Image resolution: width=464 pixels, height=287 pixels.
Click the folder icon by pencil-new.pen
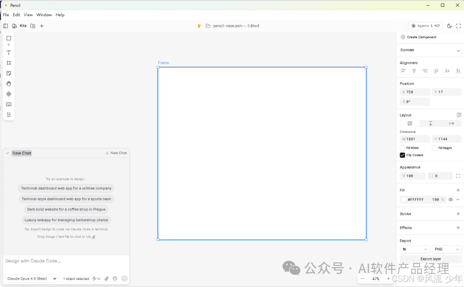(208, 26)
